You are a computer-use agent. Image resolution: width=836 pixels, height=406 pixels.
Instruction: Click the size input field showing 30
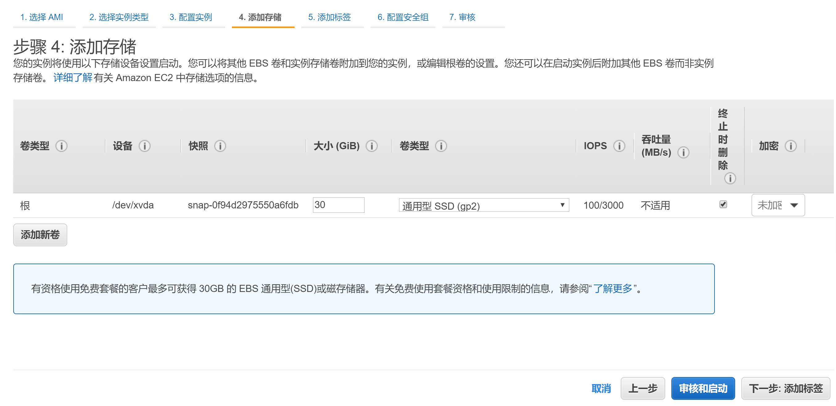click(338, 205)
